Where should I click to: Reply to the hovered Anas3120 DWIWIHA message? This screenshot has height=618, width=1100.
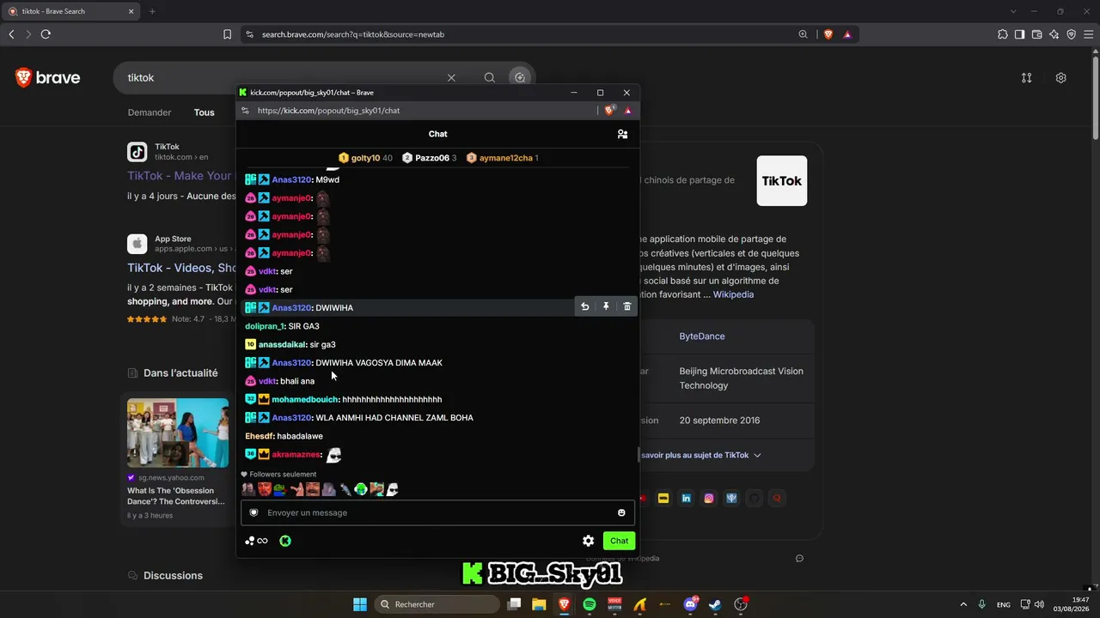tap(585, 306)
